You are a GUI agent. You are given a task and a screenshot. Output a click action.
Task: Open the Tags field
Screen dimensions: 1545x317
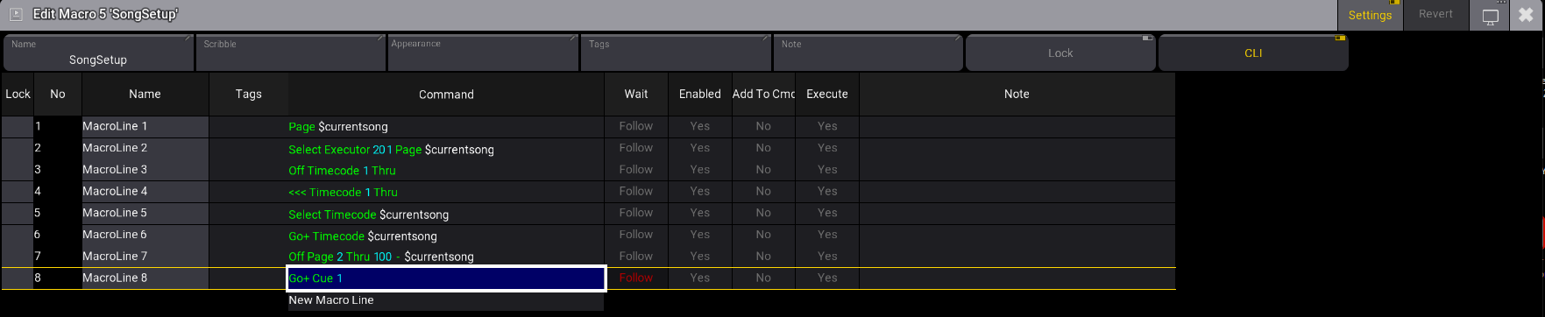675,53
